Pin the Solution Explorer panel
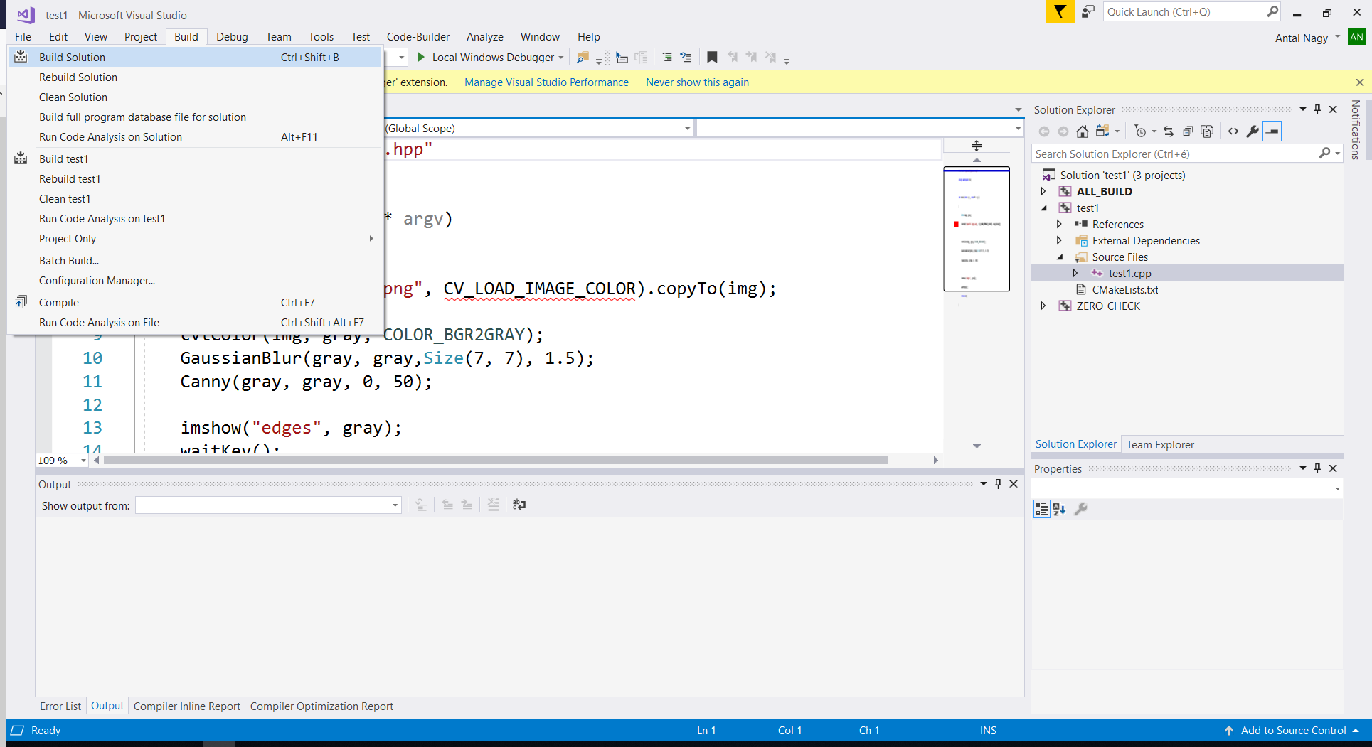Viewport: 1372px width, 747px height. coord(1317,109)
